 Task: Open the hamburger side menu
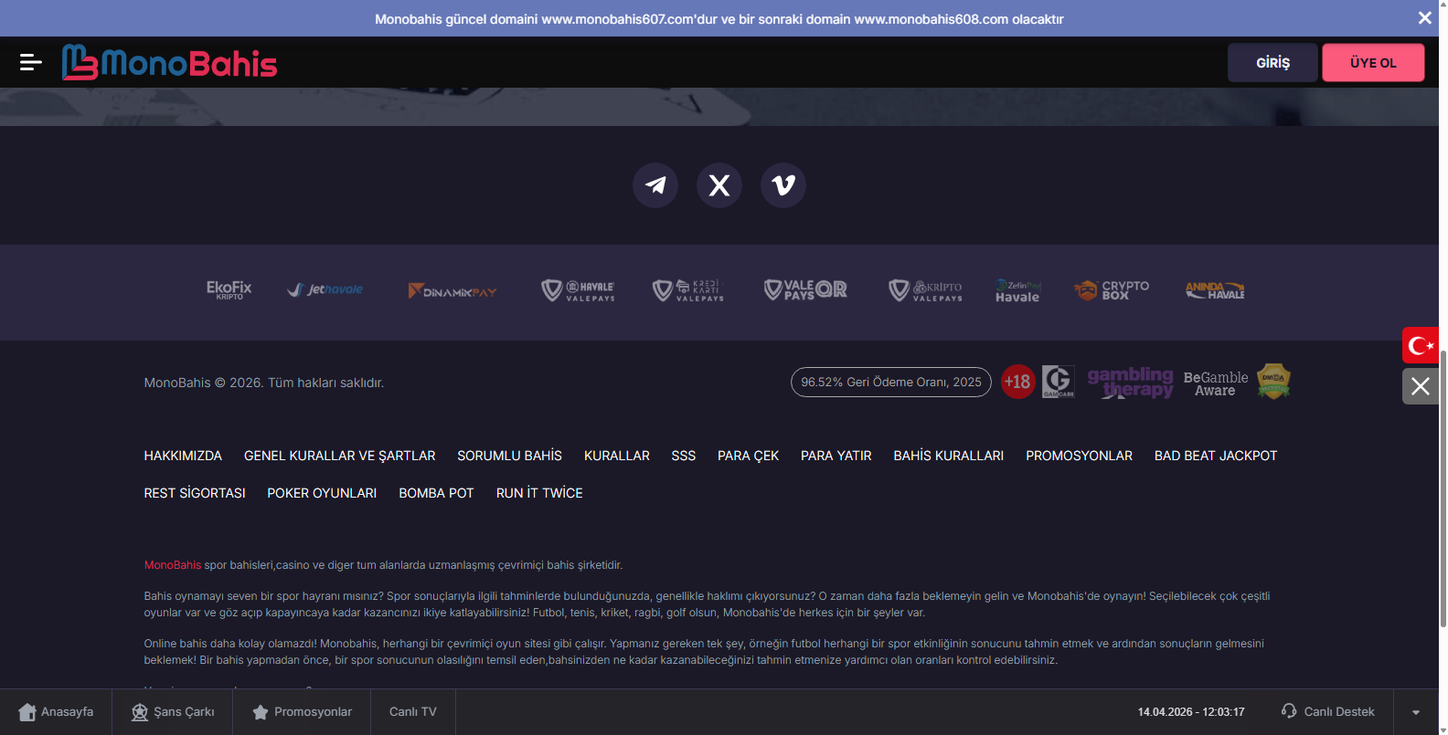(31, 62)
